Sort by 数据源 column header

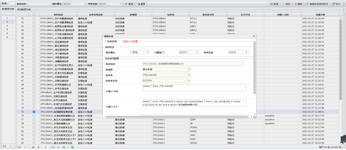coord(133,15)
